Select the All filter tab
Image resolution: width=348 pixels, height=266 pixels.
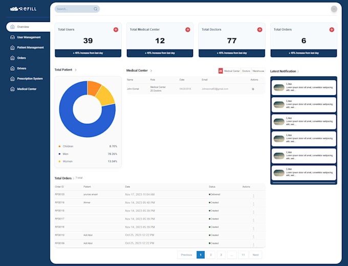point(221,71)
